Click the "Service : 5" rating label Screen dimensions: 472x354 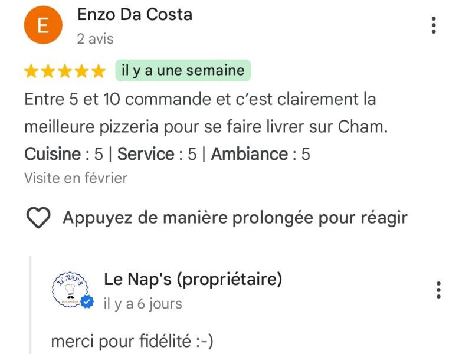click(157, 155)
